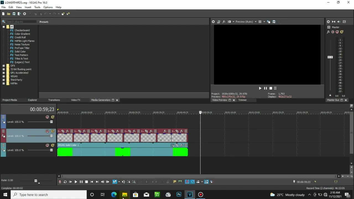Open Project Video Properties gear in preview
354x199 pixels.
tap(213, 22)
